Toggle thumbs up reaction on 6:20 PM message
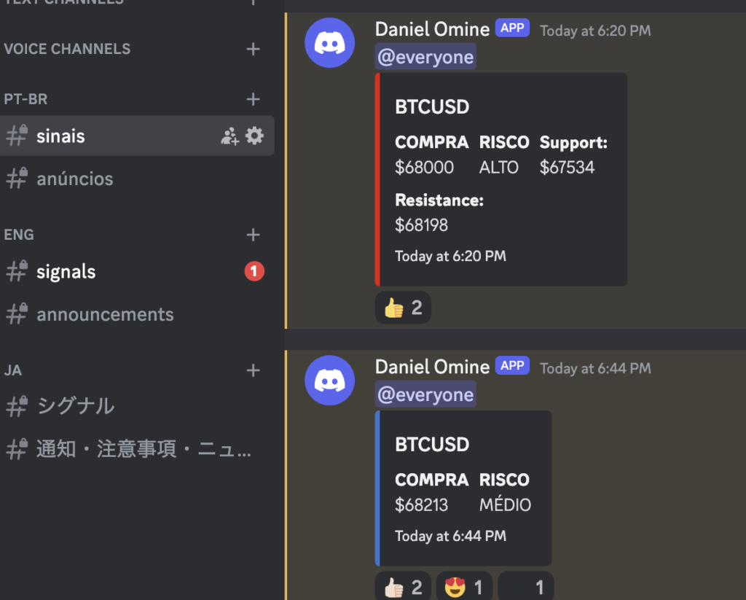Image resolution: width=746 pixels, height=600 pixels. (x=403, y=308)
